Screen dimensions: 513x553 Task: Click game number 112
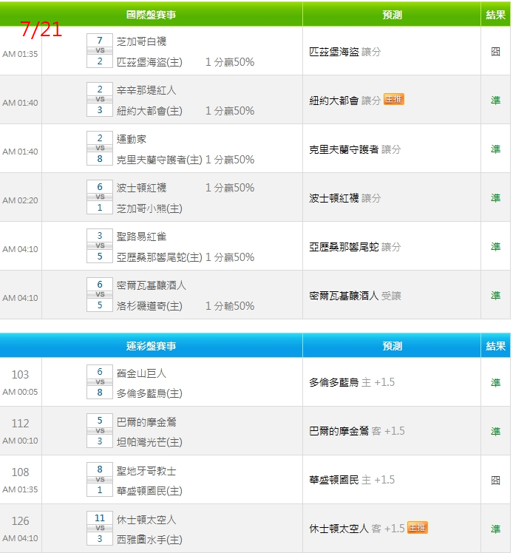tap(20, 423)
